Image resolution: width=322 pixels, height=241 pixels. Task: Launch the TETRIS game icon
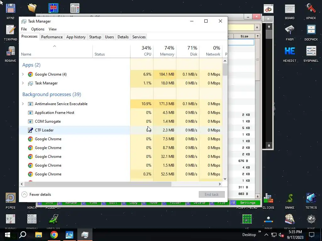[x=311, y=198]
